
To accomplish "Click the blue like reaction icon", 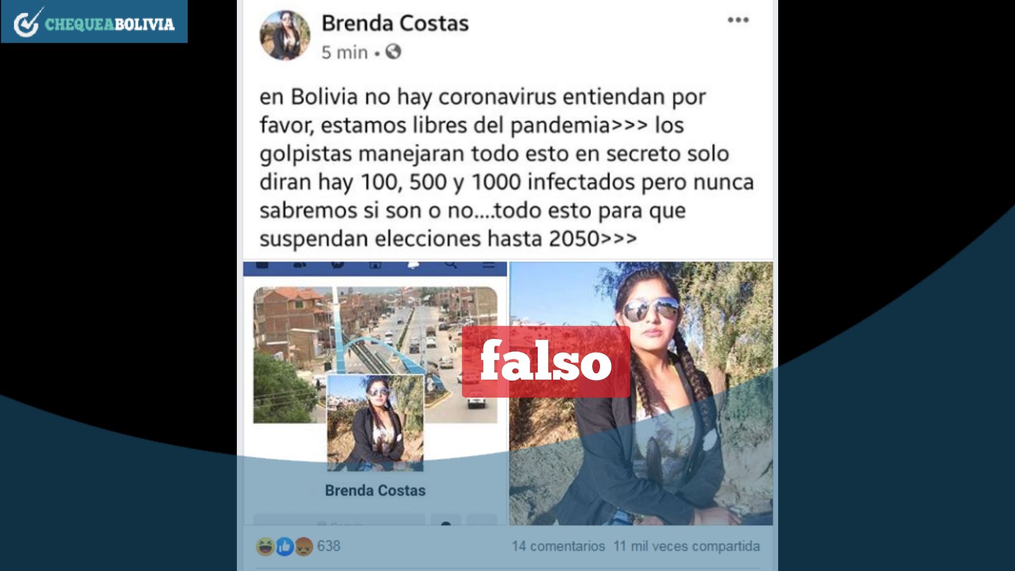I will coord(284,546).
